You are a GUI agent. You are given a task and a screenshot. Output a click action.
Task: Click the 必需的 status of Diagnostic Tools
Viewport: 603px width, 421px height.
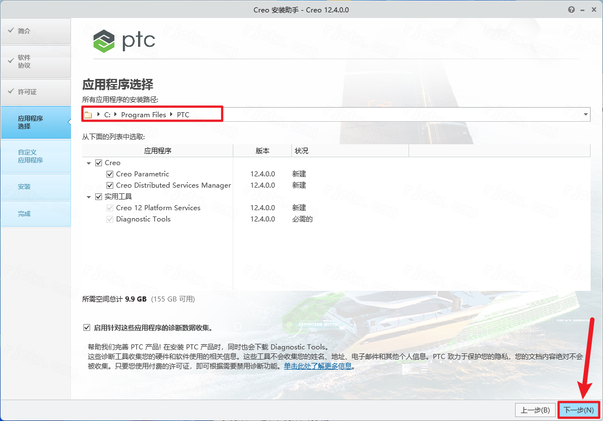[302, 219]
